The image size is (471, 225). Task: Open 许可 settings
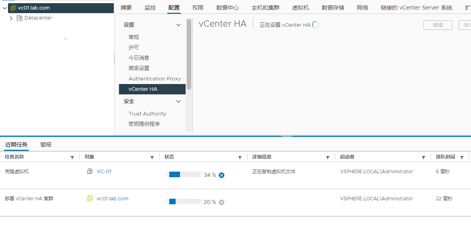tap(134, 48)
